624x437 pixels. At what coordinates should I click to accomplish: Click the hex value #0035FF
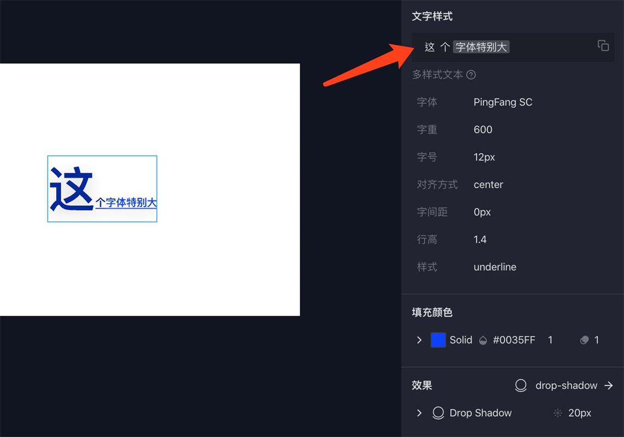coord(514,340)
